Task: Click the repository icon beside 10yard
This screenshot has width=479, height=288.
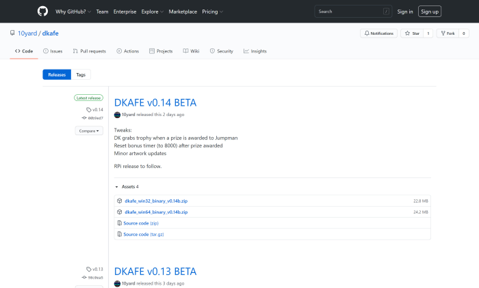Action: tap(12, 33)
